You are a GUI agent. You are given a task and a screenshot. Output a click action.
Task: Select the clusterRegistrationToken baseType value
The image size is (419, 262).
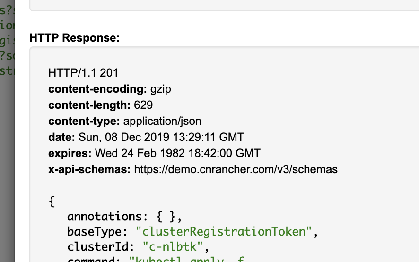point(224,232)
